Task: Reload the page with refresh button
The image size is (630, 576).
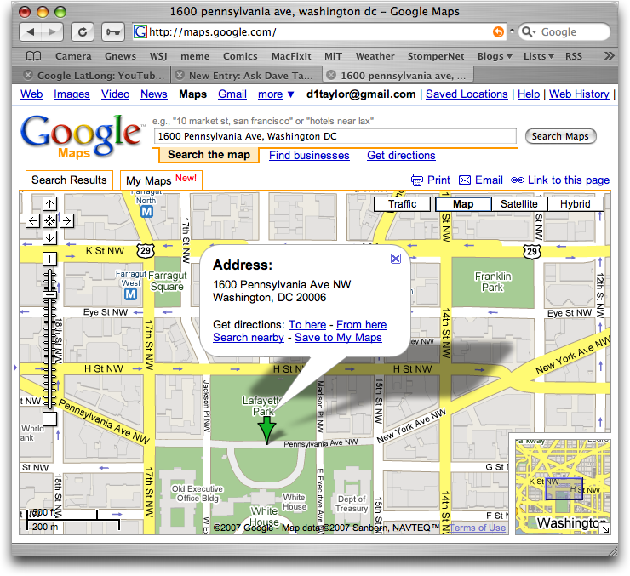Action: coord(83,32)
